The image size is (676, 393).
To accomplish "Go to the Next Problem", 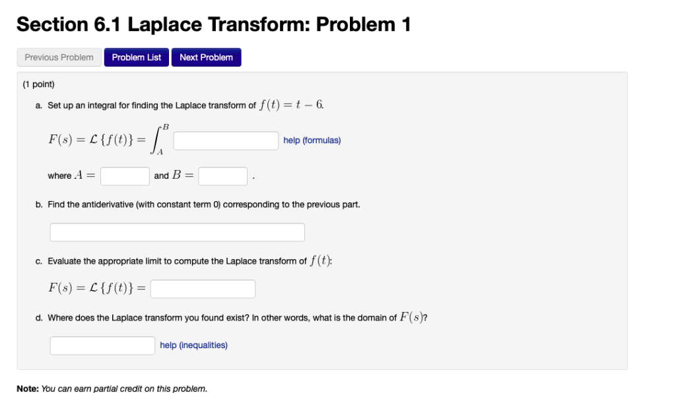I will (206, 57).
